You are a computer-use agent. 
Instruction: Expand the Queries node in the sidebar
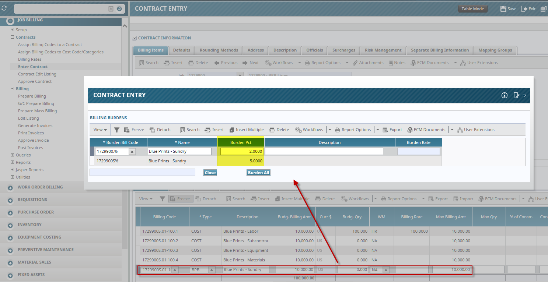(x=11, y=155)
